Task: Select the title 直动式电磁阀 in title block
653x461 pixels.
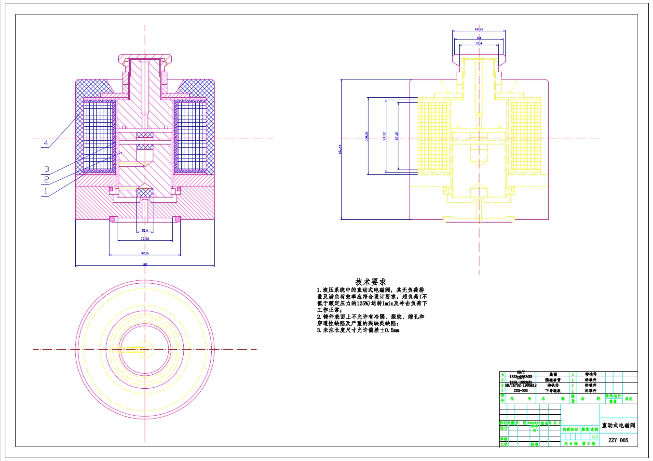Action: pyautogui.click(x=618, y=426)
